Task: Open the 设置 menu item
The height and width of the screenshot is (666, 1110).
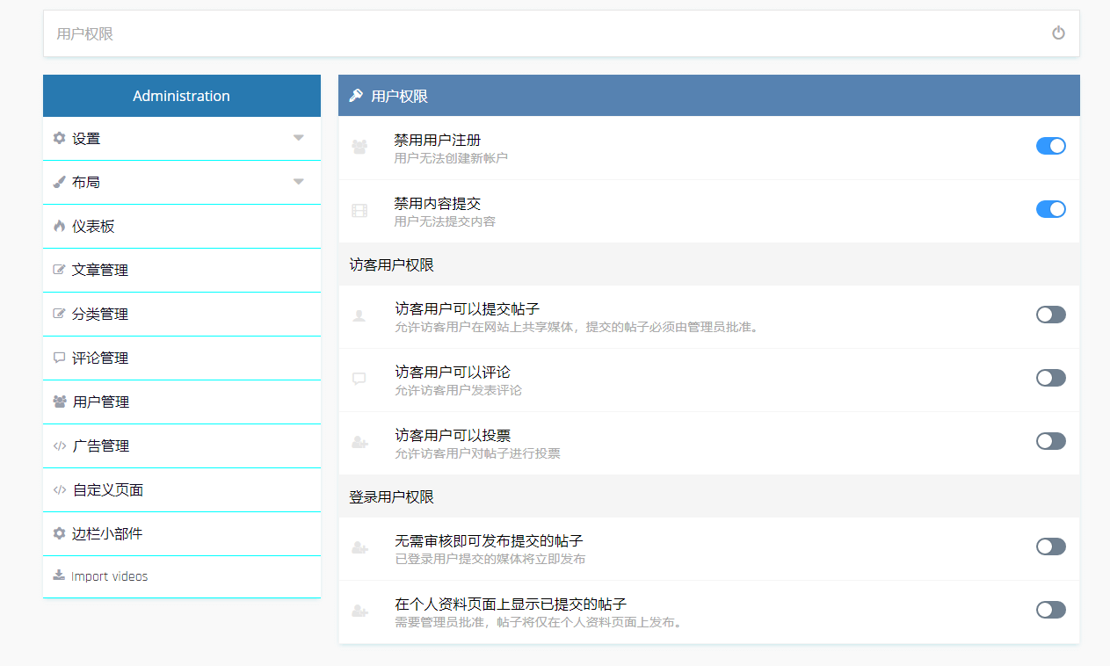Action: click(x=182, y=139)
